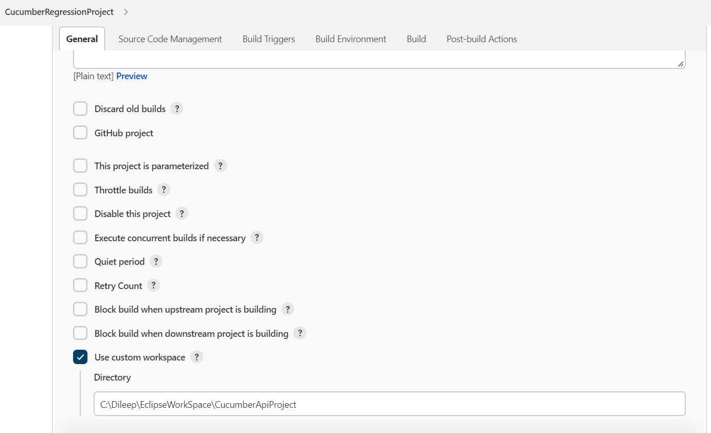Show help for Throttle builds
The width and height of the screenshot is (711, 433).
[164, 189]
